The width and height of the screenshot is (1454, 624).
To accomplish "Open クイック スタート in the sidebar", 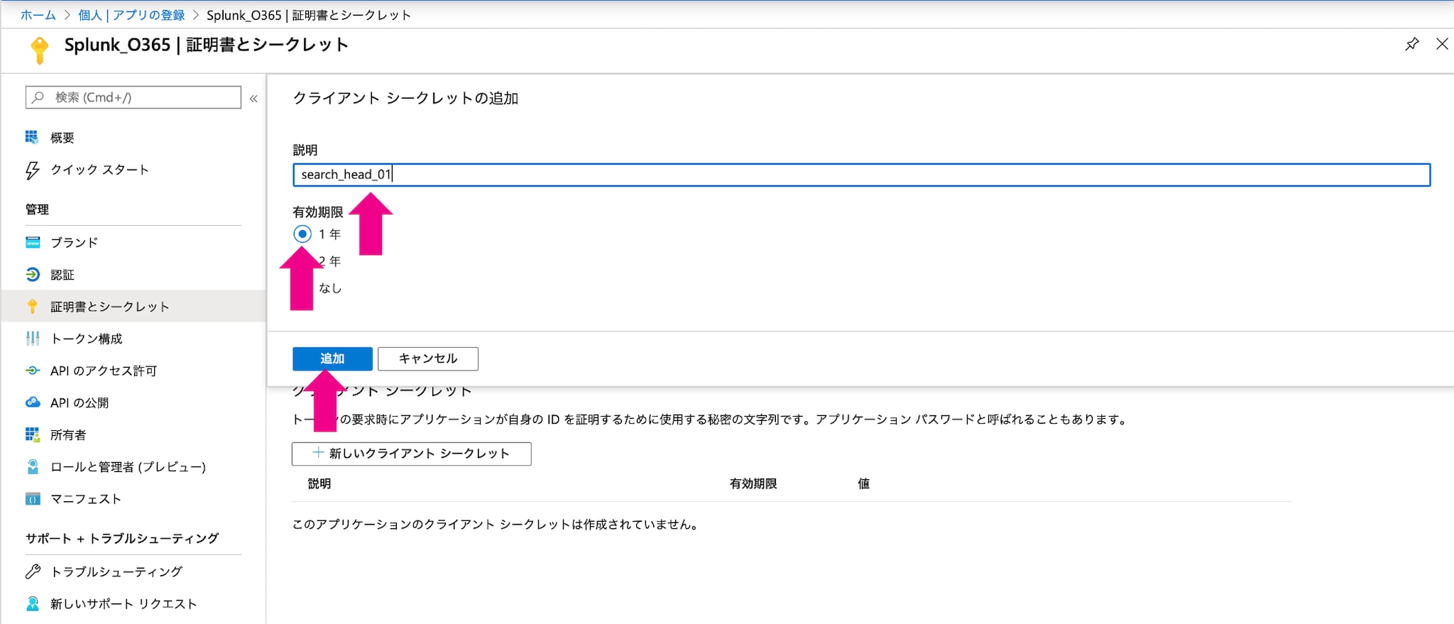I will coord(99,170).
